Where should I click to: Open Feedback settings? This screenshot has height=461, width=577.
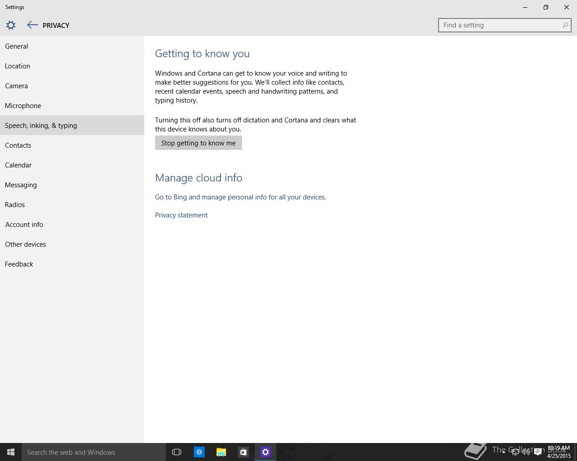point(72,264)
